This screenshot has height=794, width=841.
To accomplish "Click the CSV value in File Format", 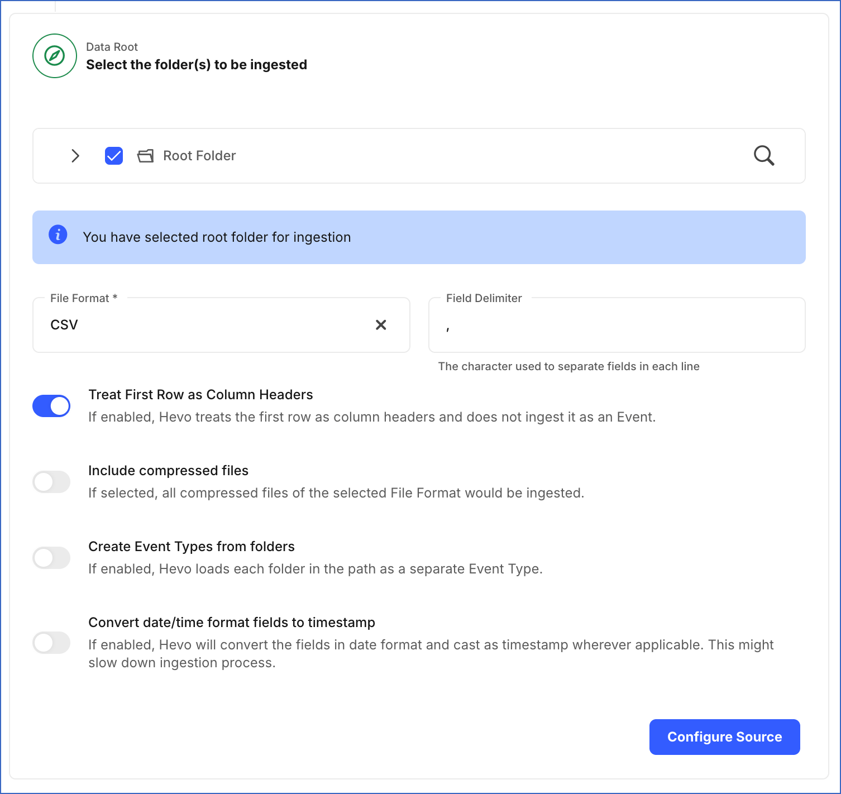I will tap(64, 324).
